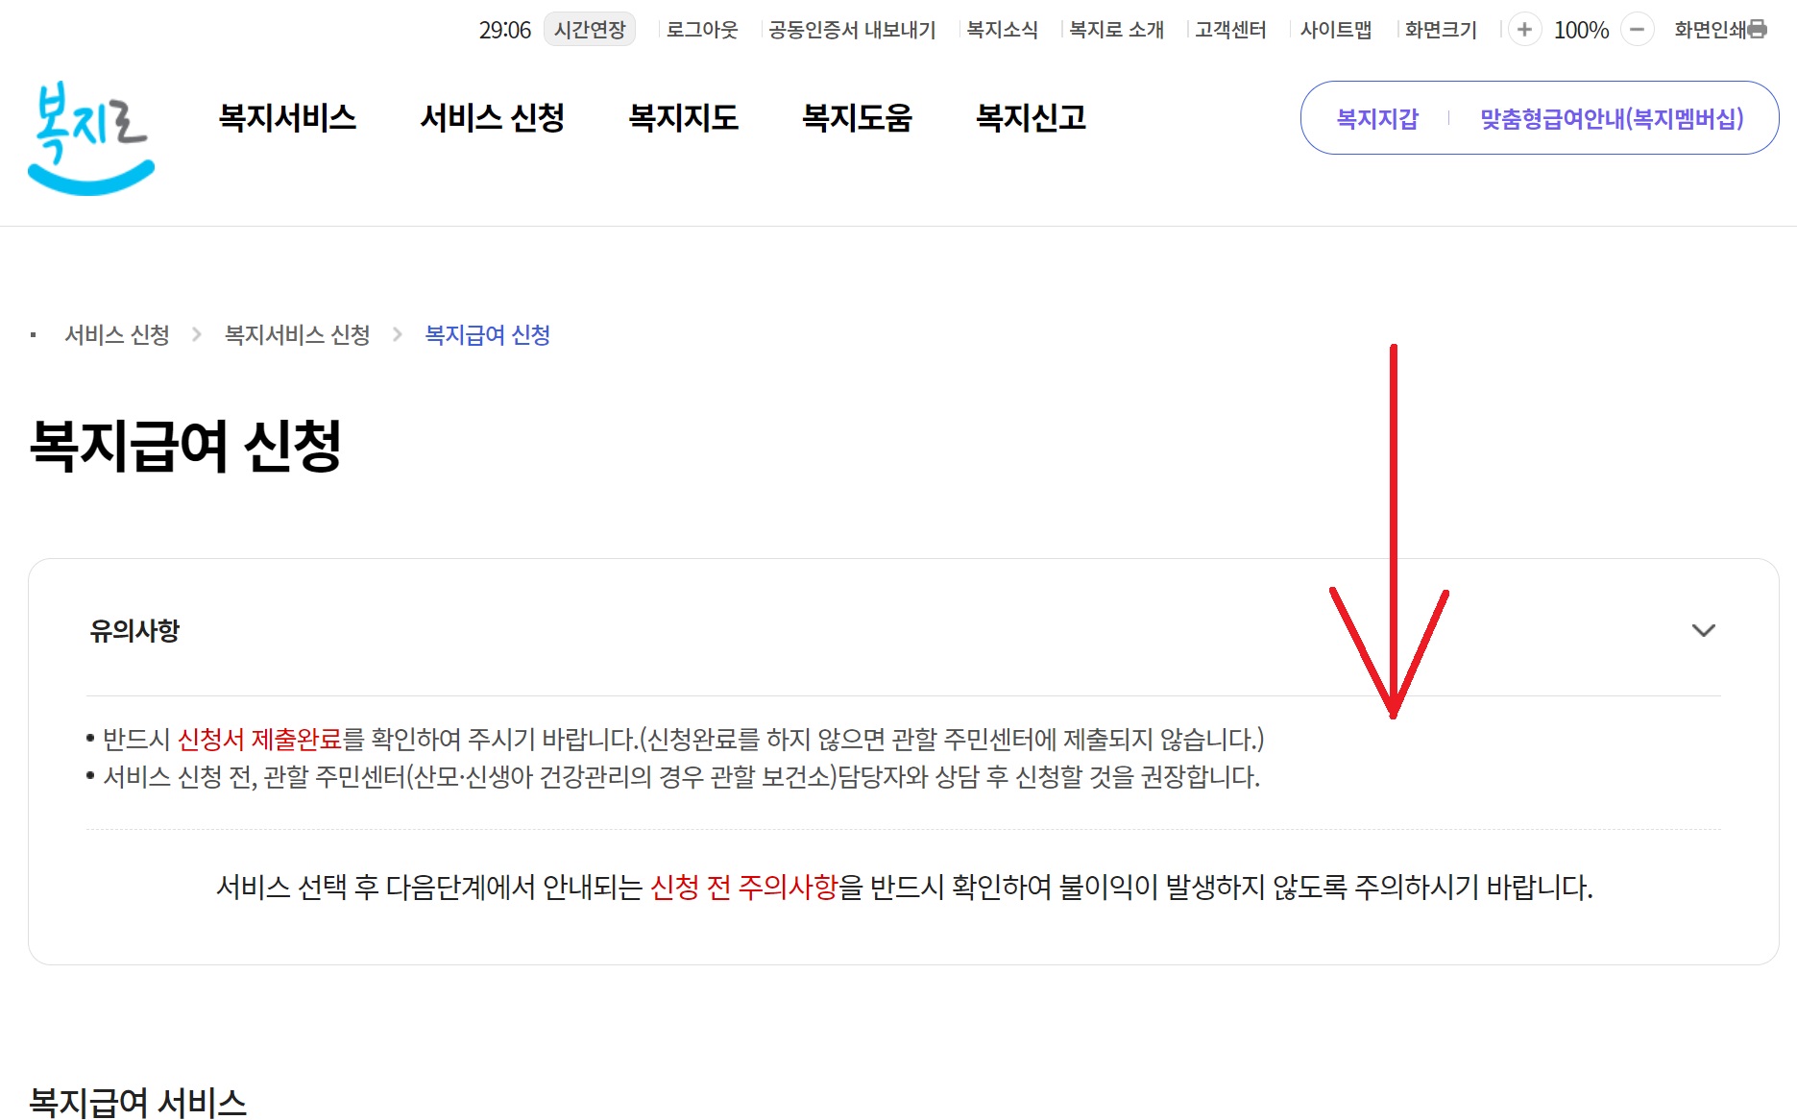Click the 복지로 logo

[91, 140]
